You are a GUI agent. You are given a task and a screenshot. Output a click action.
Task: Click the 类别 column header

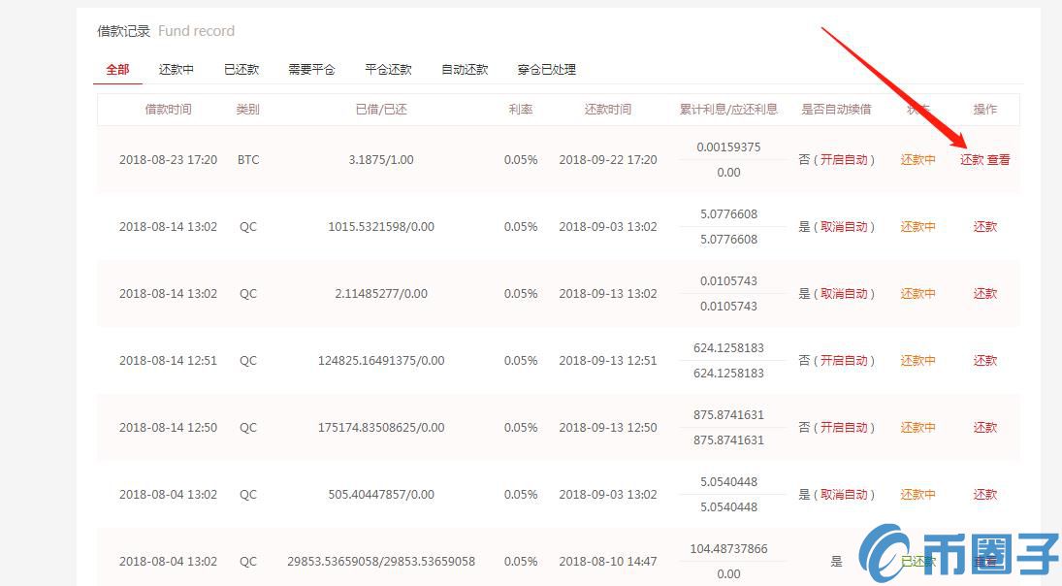248,109
